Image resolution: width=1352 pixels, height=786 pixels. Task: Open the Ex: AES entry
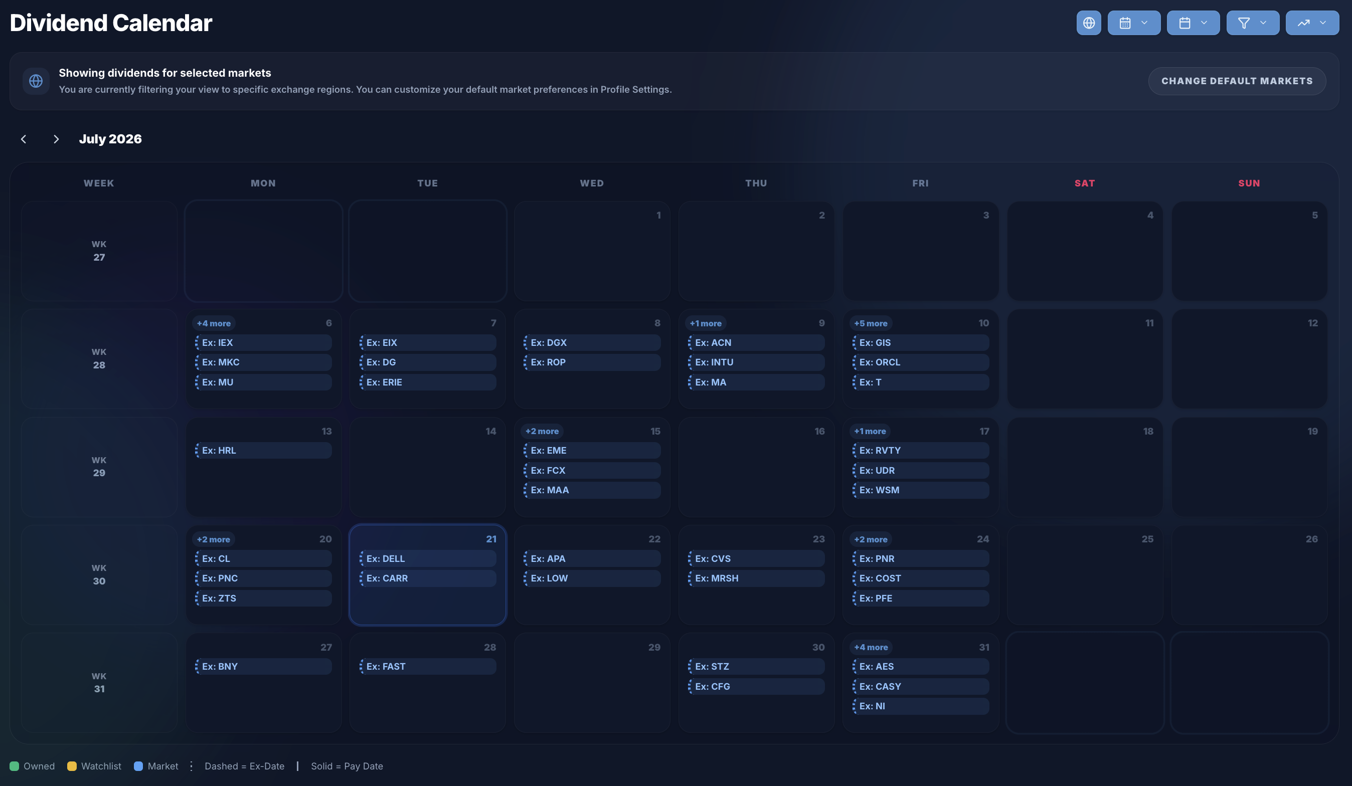coord(921,666)
